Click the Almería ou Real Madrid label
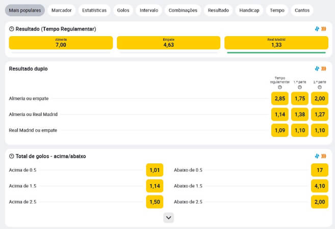The image size is (335, 229). [x=33, y=114]
